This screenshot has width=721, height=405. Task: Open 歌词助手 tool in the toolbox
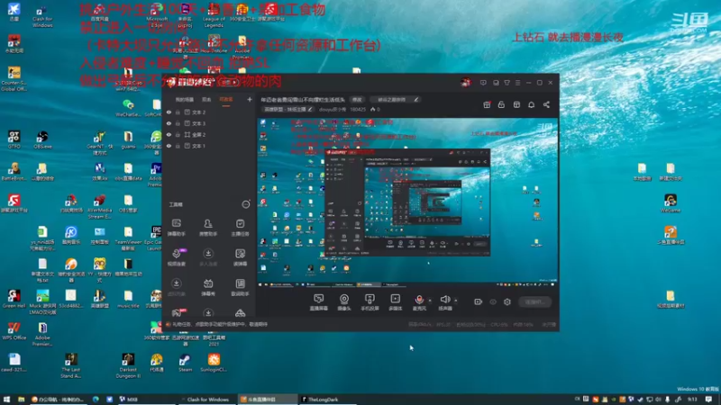240,287
